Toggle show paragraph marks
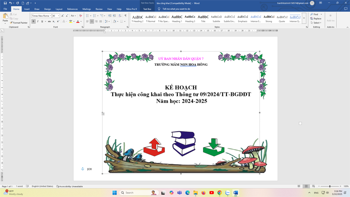Viewport: 350px width, 197px height. (x=125, y=16)
